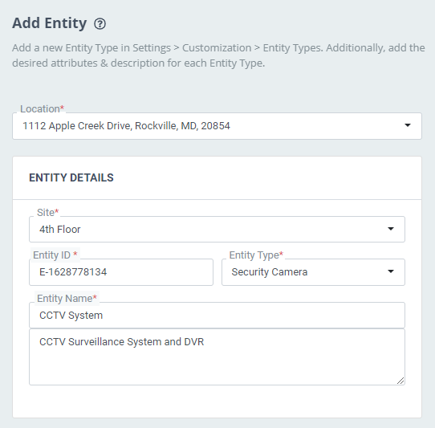Click the Location field label

tap(42, 108)
